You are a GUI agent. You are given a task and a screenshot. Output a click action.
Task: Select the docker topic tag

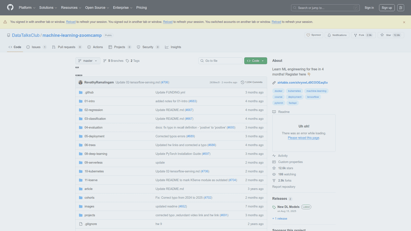click(278, 91)
